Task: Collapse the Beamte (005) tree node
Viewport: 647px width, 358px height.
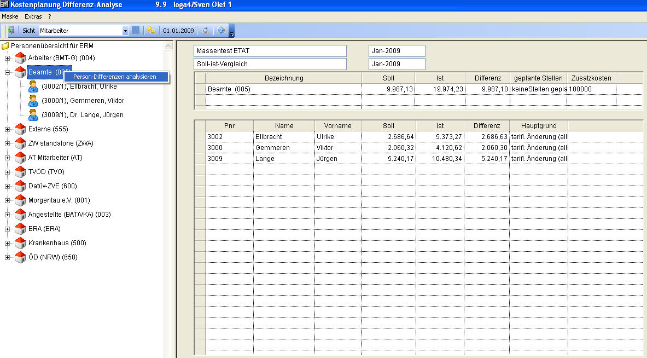Action: pyautogui.click(x=7, y=72)
